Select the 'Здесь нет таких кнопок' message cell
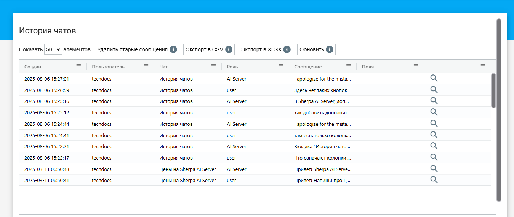Screen dimensions: 514x217 (320, 90)
